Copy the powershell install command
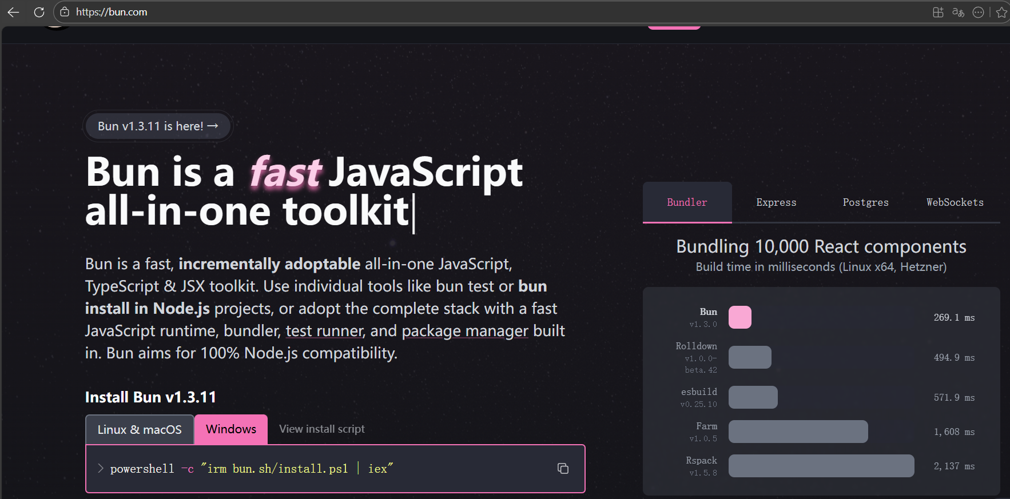This screenshot has height=499, width=1010. (563, 469)
